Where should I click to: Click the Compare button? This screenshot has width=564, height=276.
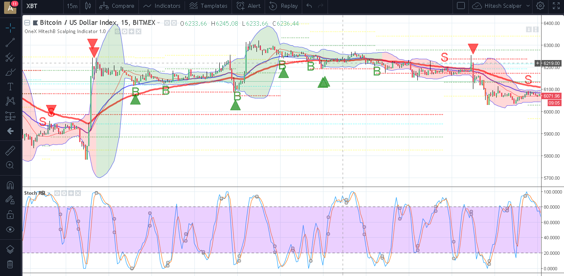pyautogui.click(x=117, y=6)
